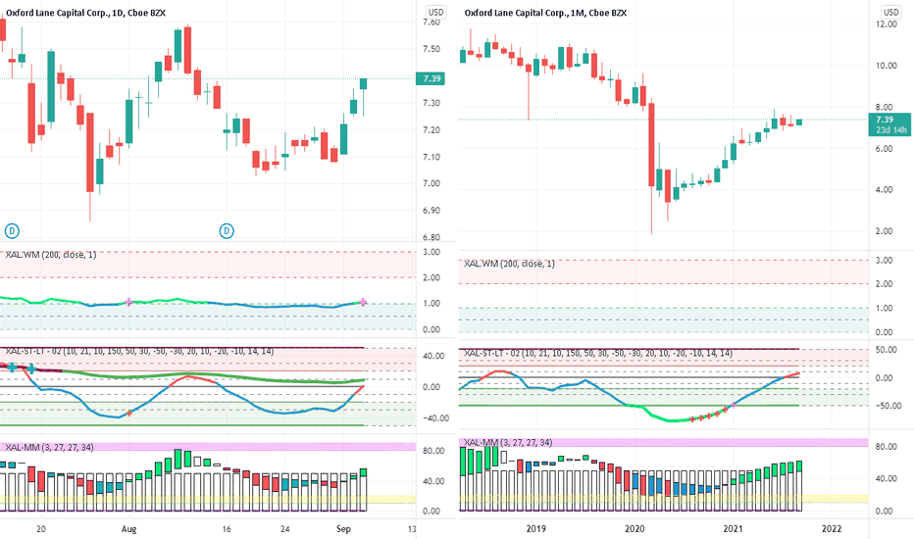
Task: Click the Aug label on daily time axis
Action: tap(128, 529)
